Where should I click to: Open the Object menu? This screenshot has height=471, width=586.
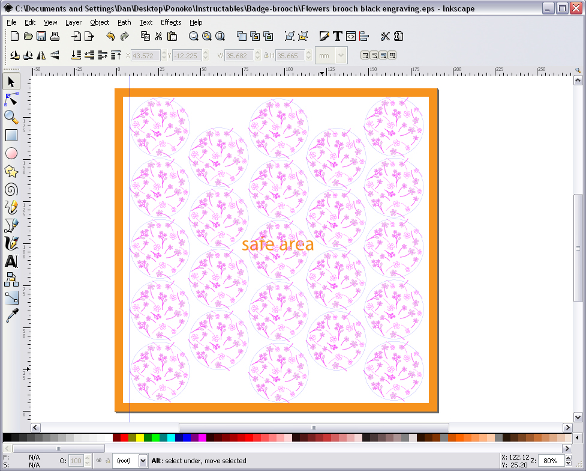coord(100,22)
